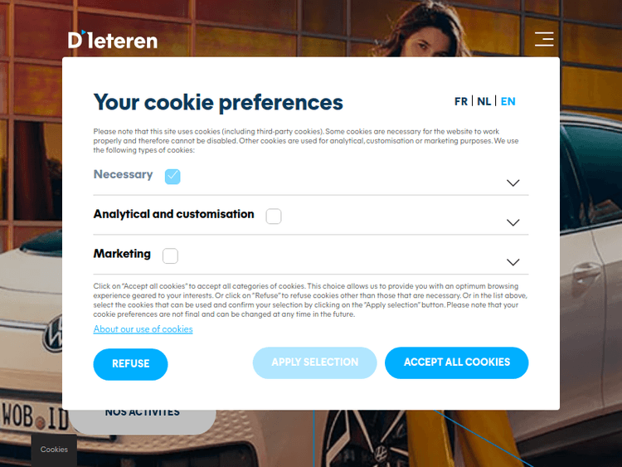This screenshot has width=622, height=467.
Task: Click the Marketing category label
Action: coord(122,254)
